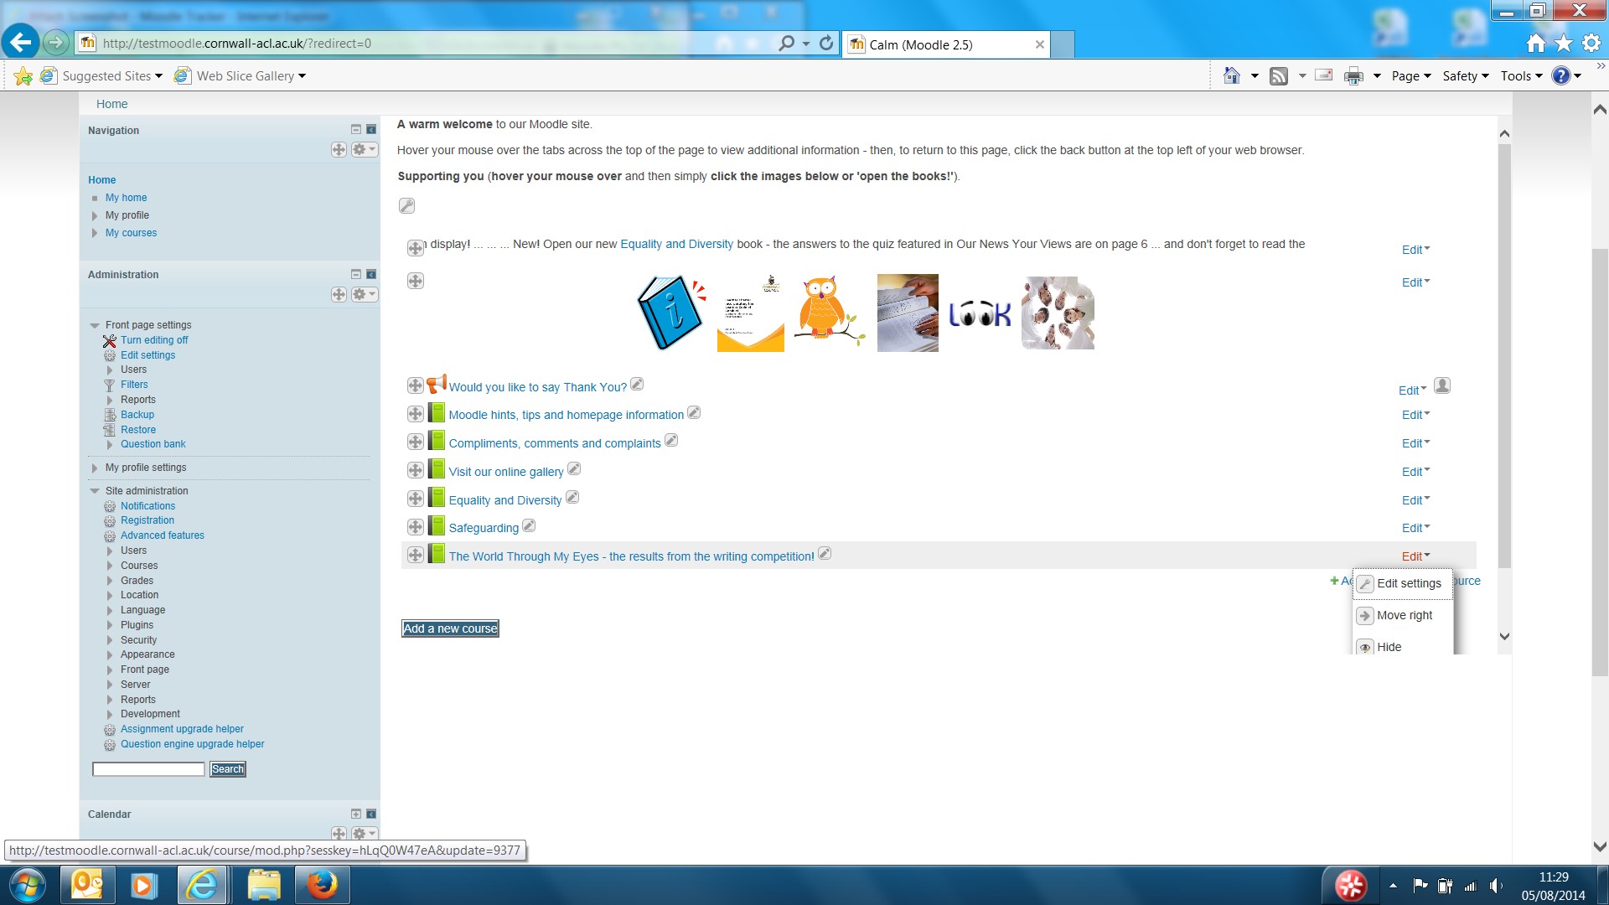The width and height of the screenshot is (1609, 905).
Task: Click the My courses link in Navigation
Action: coord(131,233)
